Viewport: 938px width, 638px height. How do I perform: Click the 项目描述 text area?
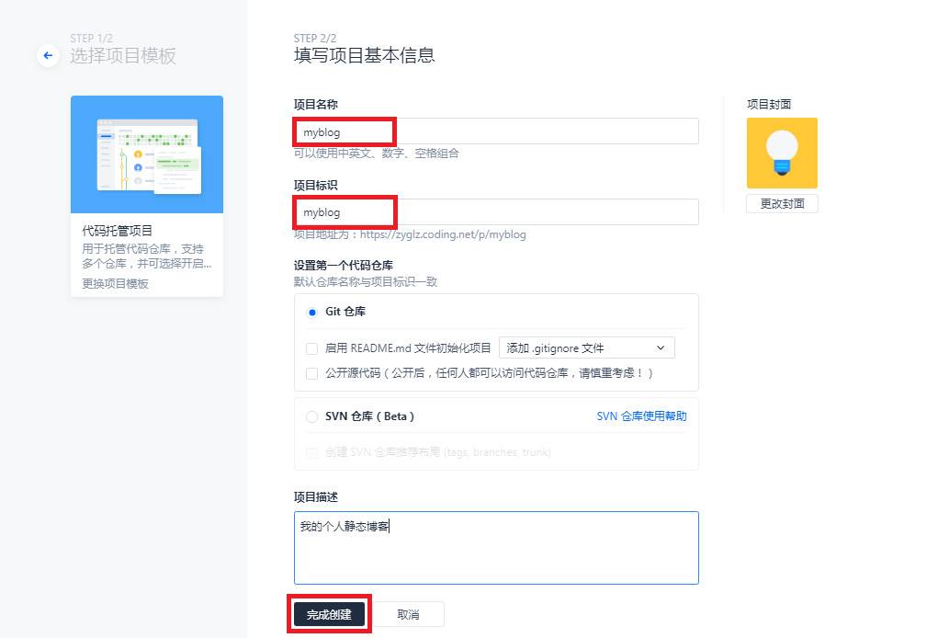coord(496,548)
